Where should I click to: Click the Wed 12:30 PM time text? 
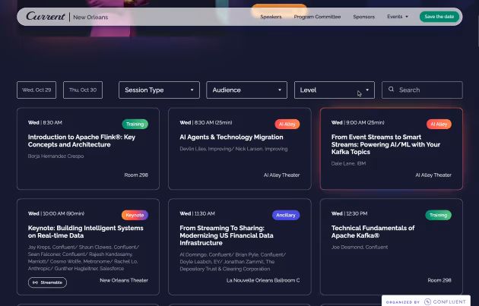[x=349, y=213]
